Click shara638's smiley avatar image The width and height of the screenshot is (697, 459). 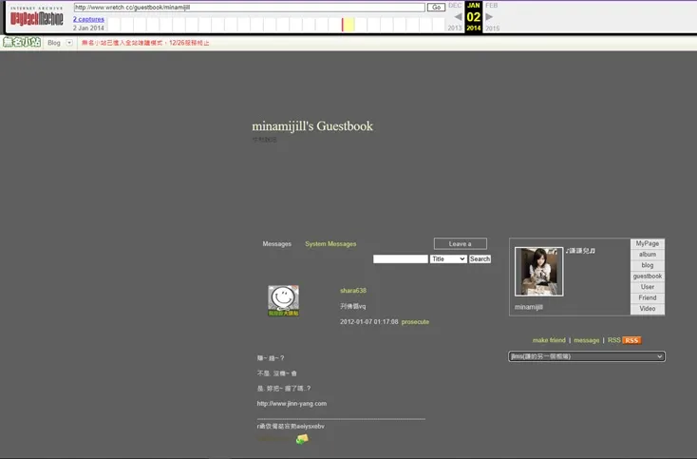point(283,300)
